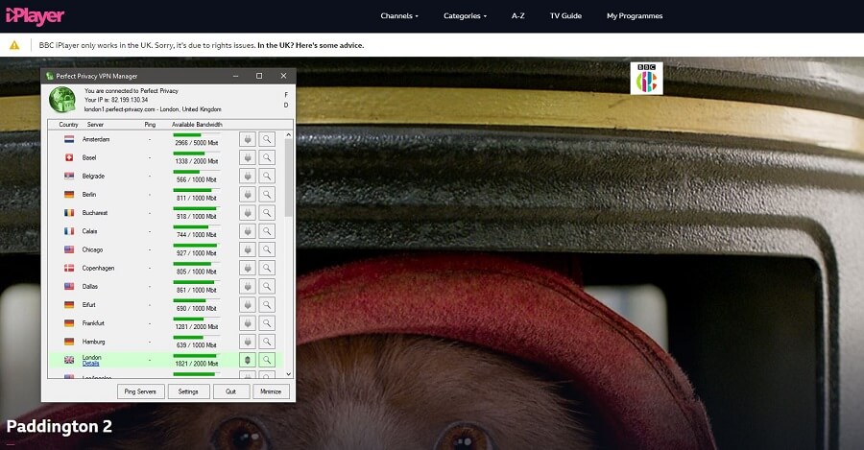The width and height of the screenshot is (864, 450).
Task: Click the Amsterdam connect plug icon
Action: click(248, 139)
